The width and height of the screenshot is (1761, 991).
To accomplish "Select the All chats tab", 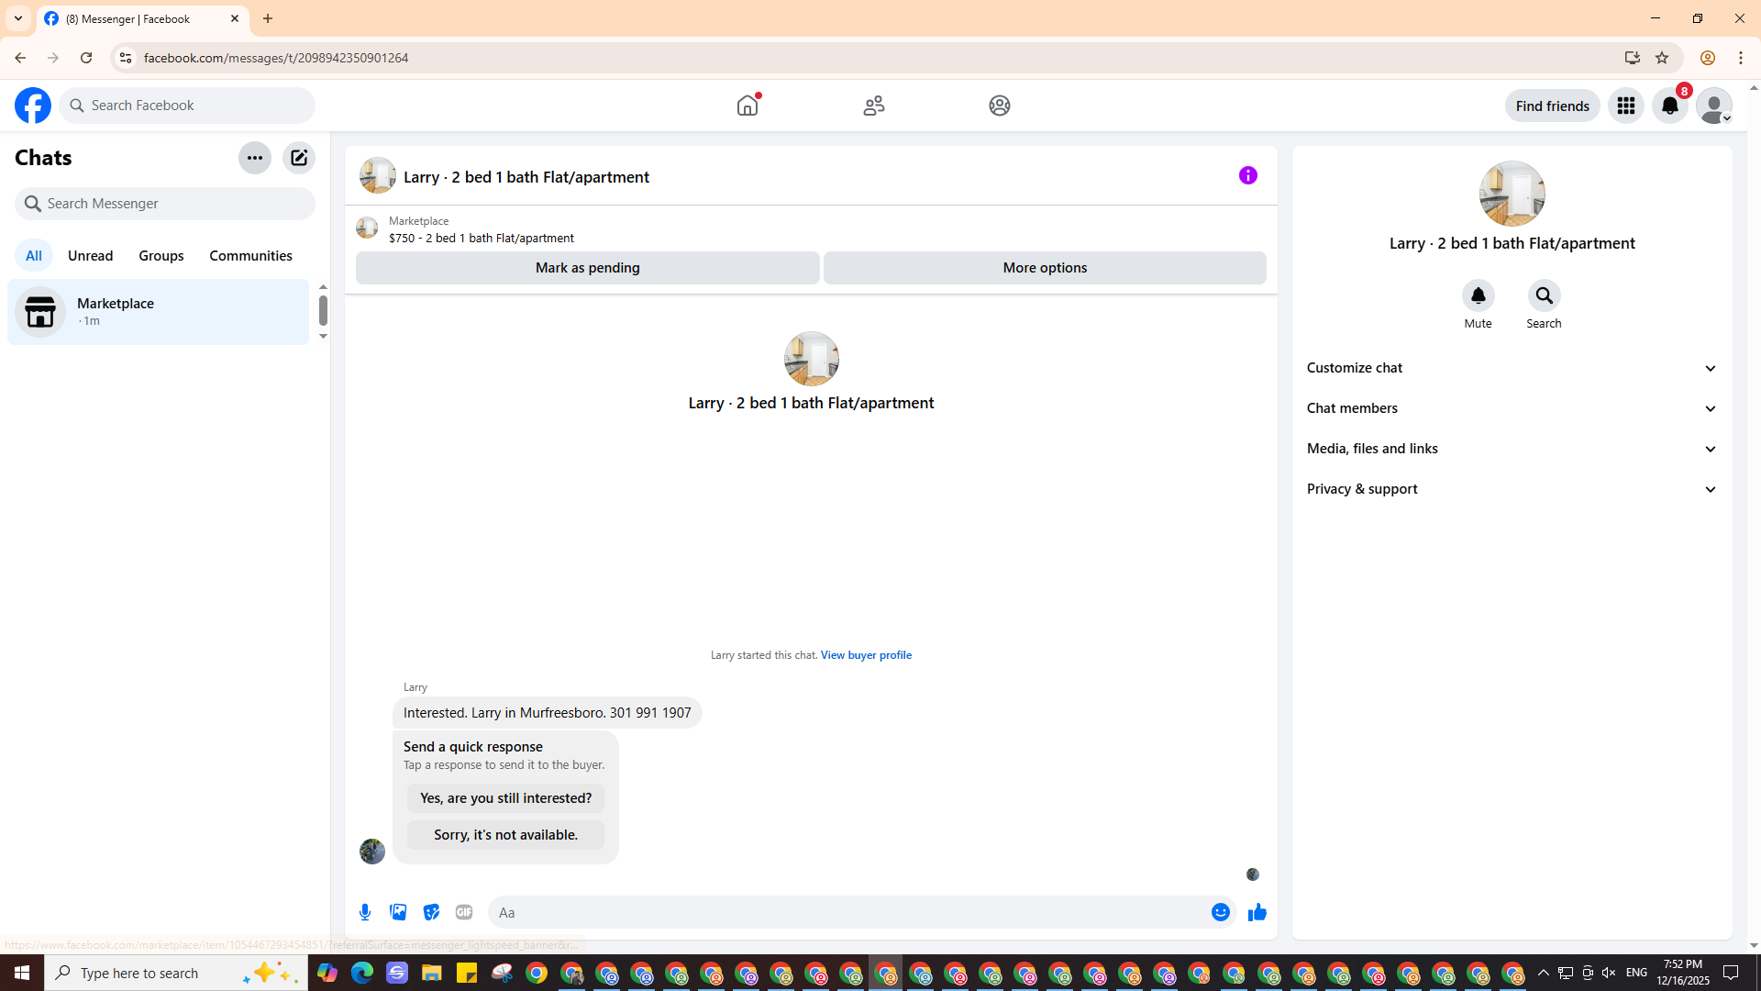I will click(34, 255).
